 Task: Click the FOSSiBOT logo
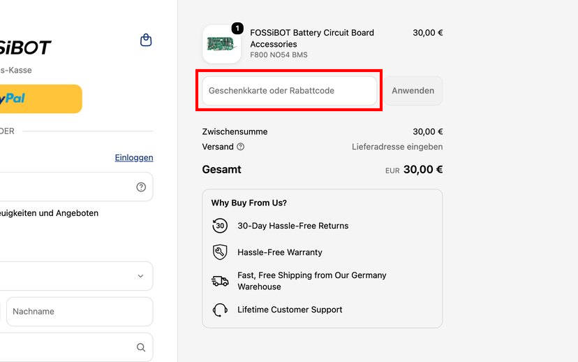pos(25,48)
